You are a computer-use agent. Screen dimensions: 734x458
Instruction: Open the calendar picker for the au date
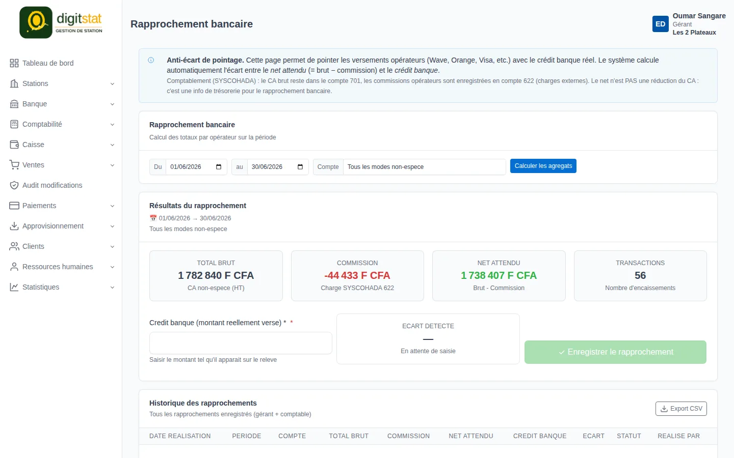(x=300, y=167)
